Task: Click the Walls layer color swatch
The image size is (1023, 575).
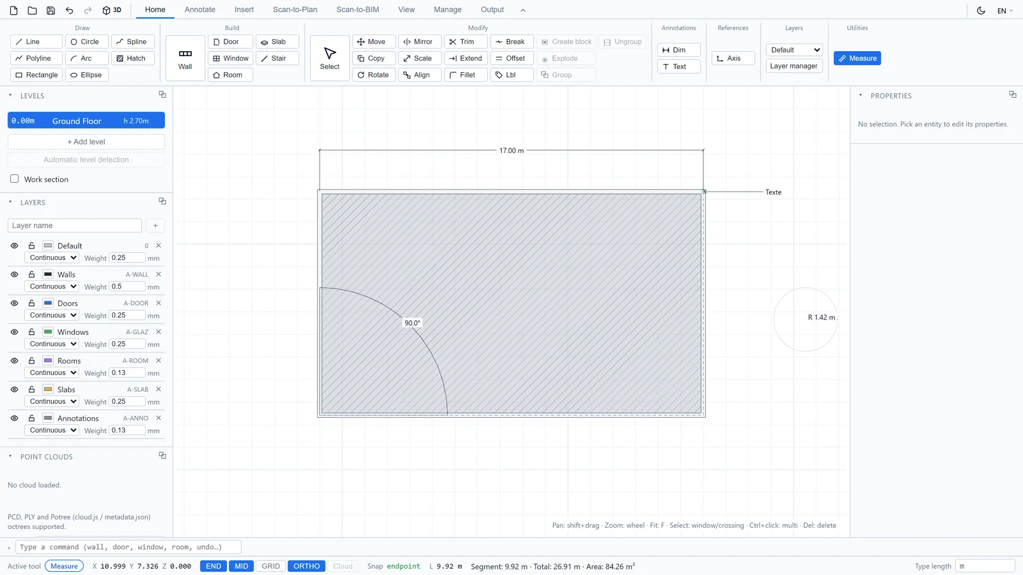Action: [x=48, y=274]
